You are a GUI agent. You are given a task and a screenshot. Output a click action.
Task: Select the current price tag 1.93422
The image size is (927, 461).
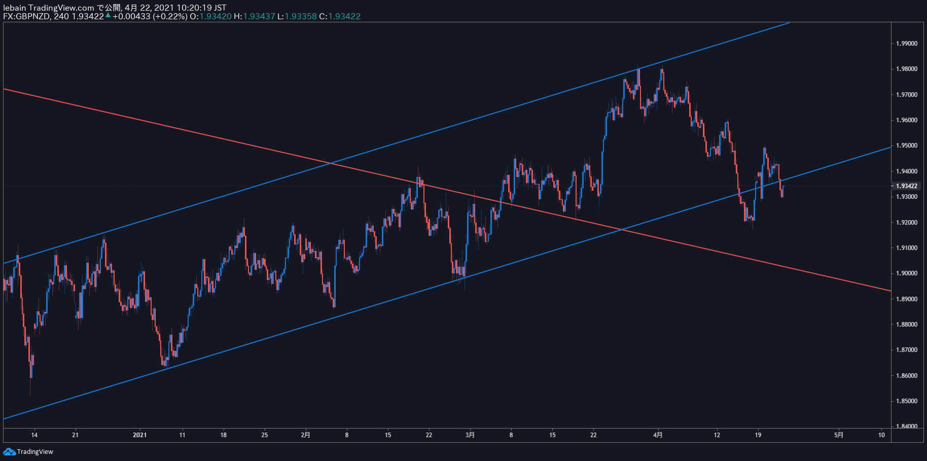pyautogui.click(x=907, y=186)
